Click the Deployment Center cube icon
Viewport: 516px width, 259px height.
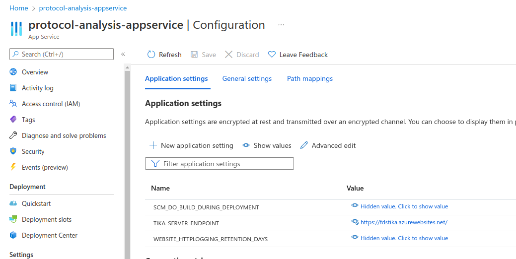(x=13, y=235)
